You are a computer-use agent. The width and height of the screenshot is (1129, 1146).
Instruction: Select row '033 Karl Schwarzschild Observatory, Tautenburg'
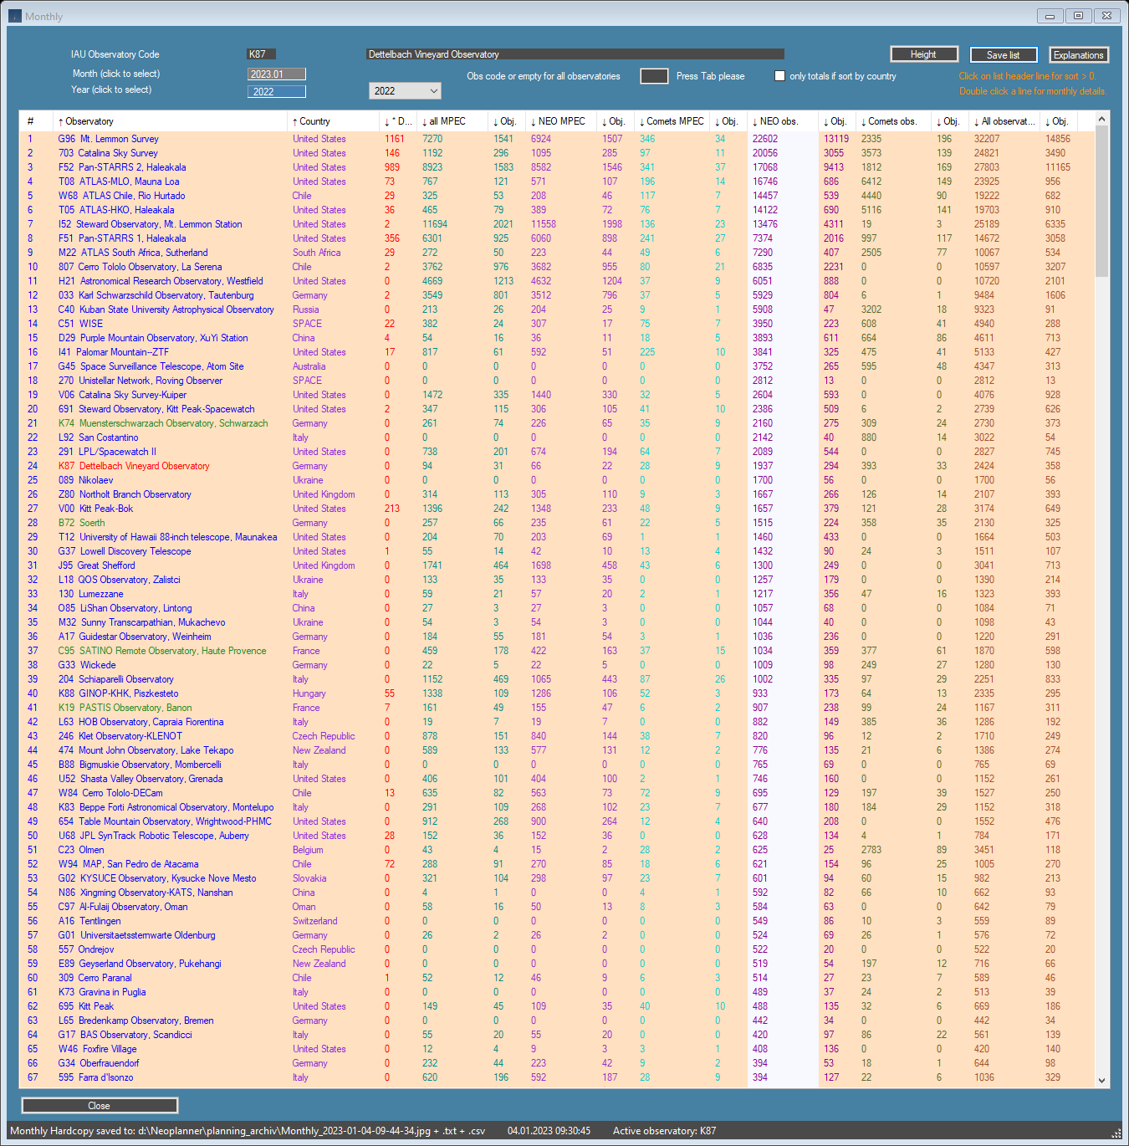coord(556,295)
